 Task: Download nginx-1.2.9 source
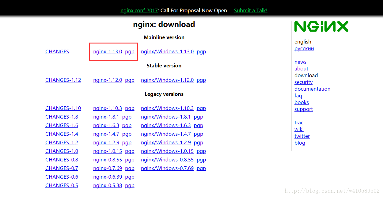click(106, 142)
